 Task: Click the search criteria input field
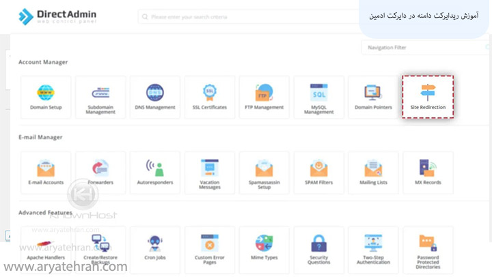(246, 16)
